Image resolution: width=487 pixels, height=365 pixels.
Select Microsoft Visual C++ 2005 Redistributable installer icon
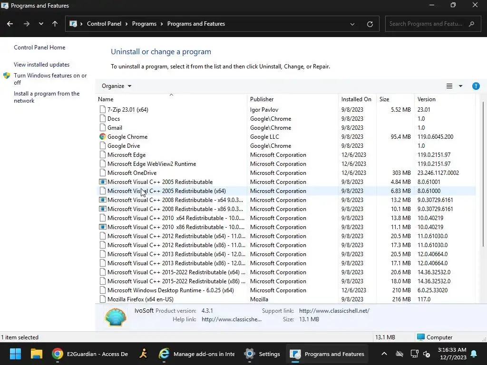pyautogui.click(x=103, y=182)
